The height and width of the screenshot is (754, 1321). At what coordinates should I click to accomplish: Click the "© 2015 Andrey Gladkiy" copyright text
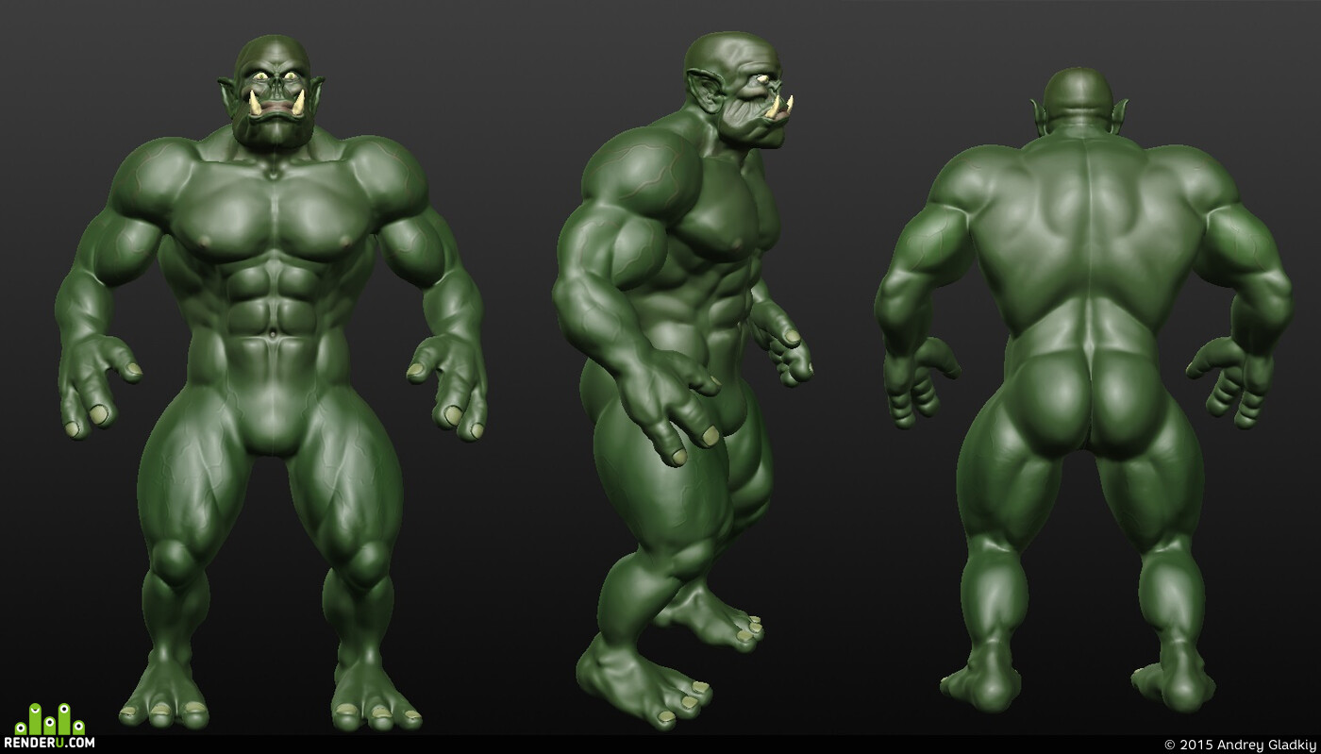pos(1239,745)
